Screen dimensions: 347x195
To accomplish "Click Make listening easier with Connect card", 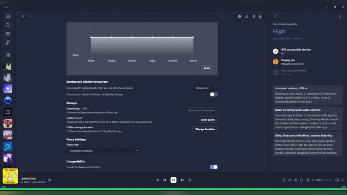I will [x=308, y=118].
